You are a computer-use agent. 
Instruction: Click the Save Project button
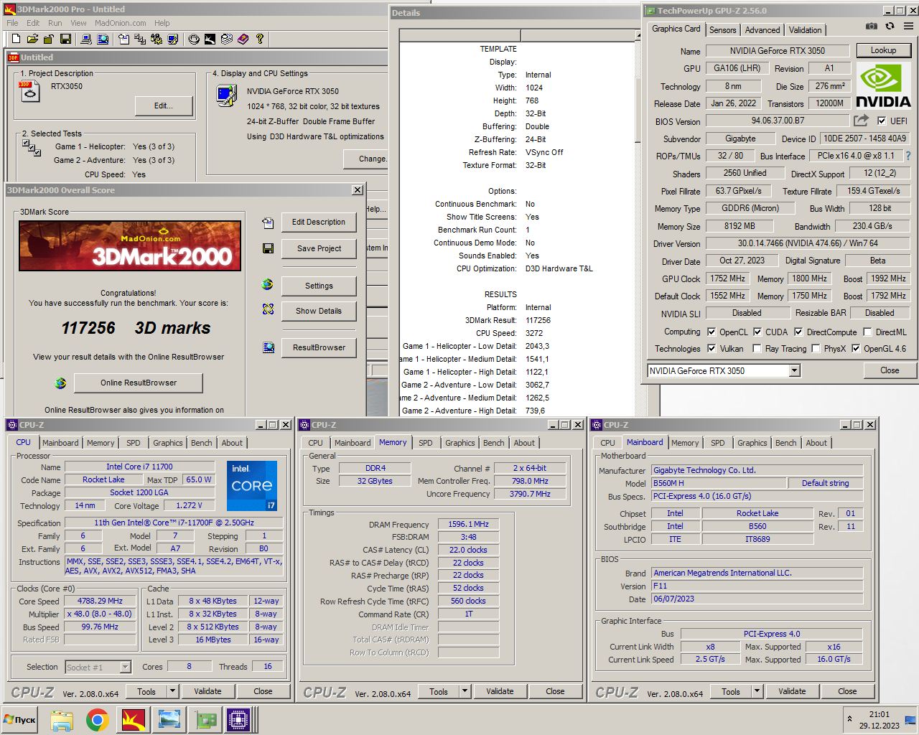(319, 248)
